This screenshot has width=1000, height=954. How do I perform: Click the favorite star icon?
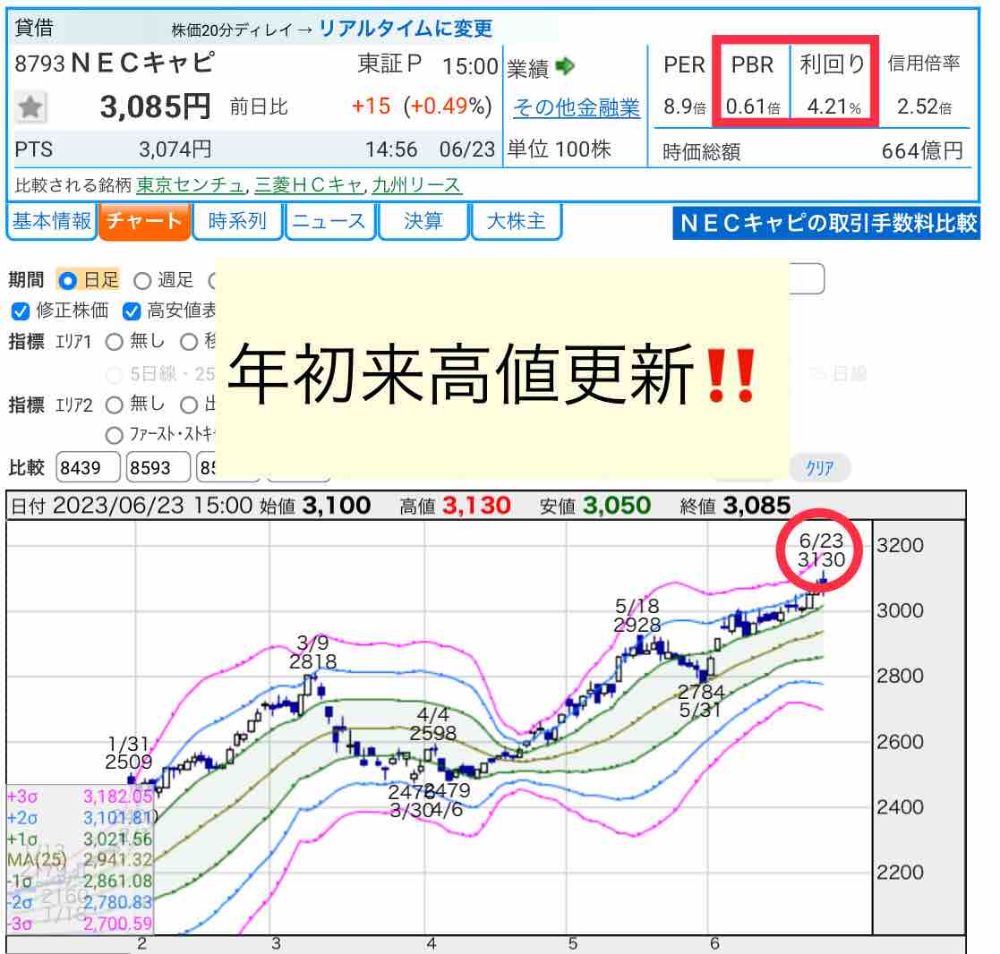[30, 106]
